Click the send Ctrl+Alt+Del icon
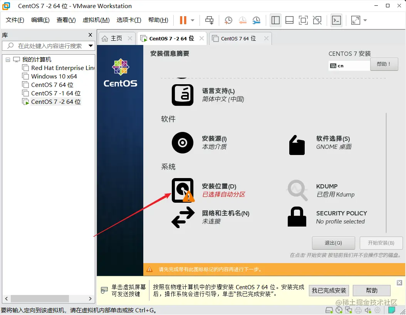This screenshot has width=406, height=315. [x=209, y=20]
